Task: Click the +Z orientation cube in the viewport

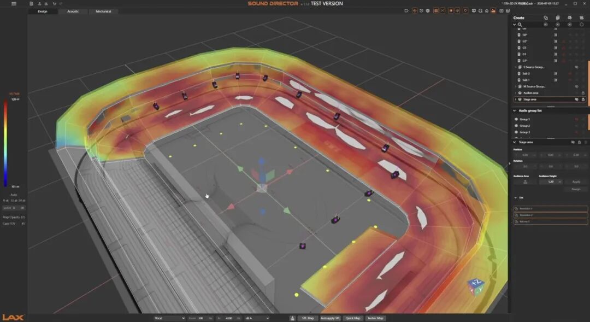Action: tap(476, 286)
